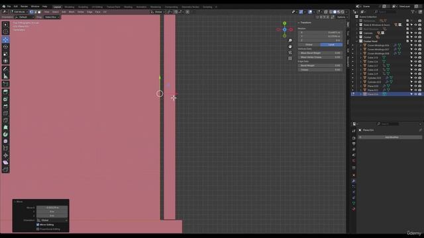
Task: Collapse the Move operator panel
Action: (x=19, y=202)
